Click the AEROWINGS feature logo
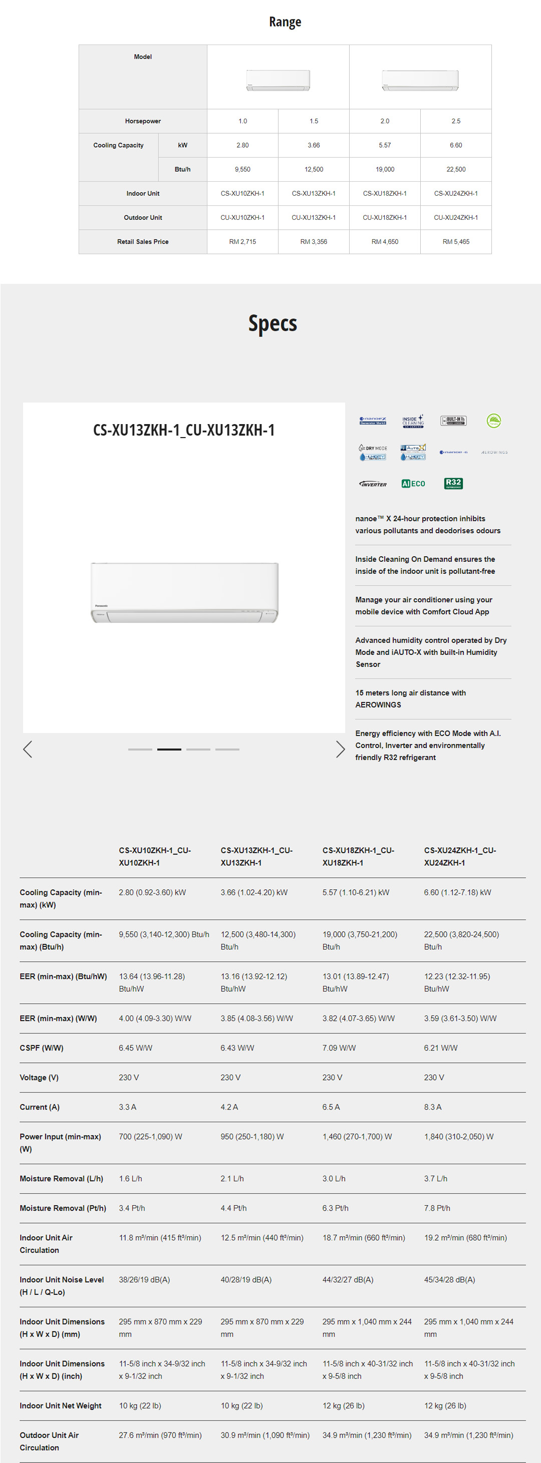Image resolution: width=541 pixels, height=1463 pixels. [494, 453]
